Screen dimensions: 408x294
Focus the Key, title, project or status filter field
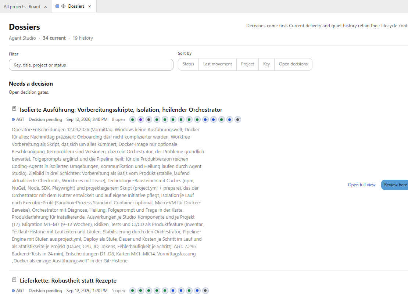pyautogui.click(x=91, y=65)
